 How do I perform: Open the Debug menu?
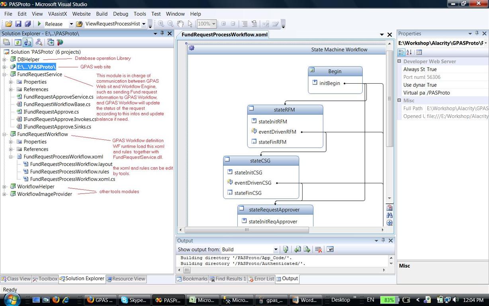[x=121, y=14]
